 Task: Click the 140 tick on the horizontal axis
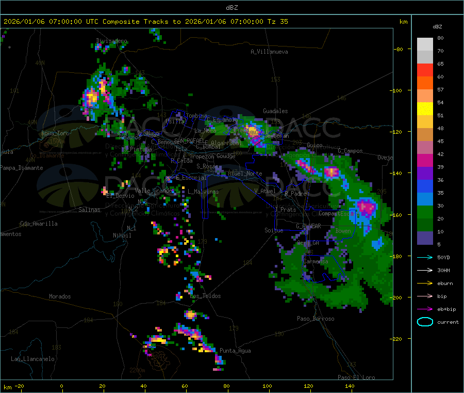click(x=350, y=386)
